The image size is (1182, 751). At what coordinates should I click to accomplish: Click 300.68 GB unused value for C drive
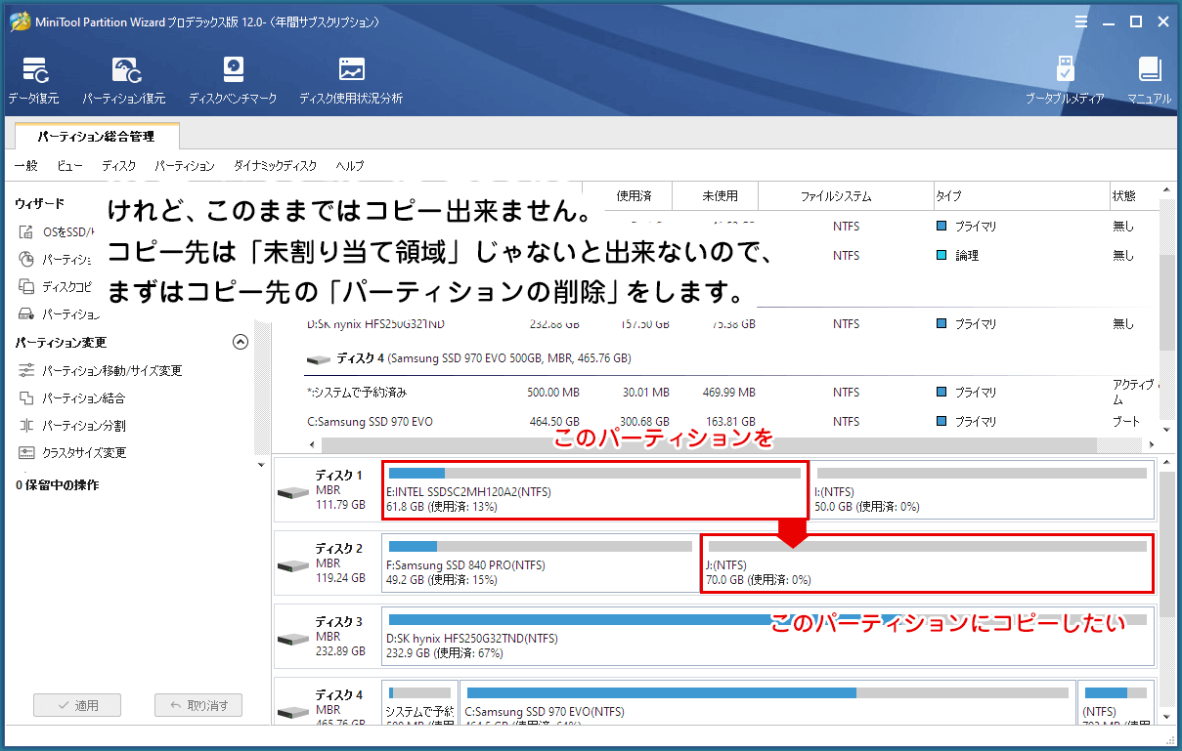pyautogui.click(x=644, y=422)
